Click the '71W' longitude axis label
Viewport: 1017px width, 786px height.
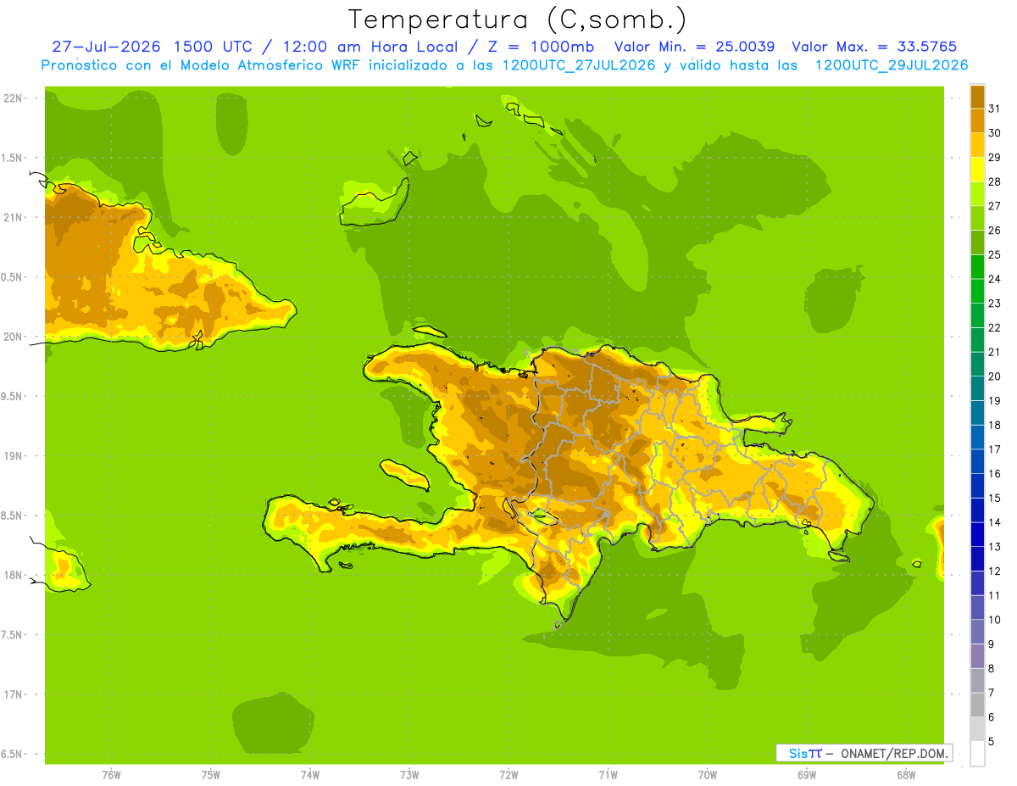coord(608,775)
